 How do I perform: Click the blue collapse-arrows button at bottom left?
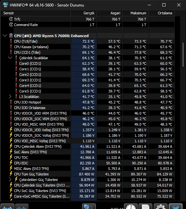click(x=22, y=206)
